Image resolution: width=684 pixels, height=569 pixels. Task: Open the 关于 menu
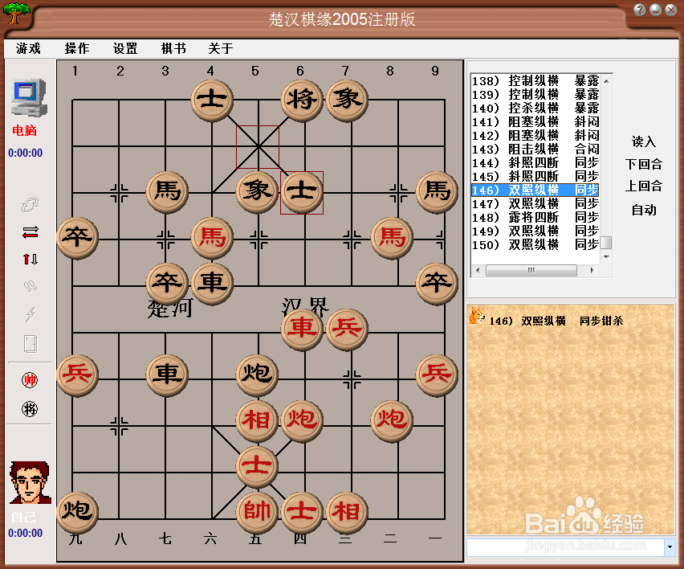click(x=221, y=48)
